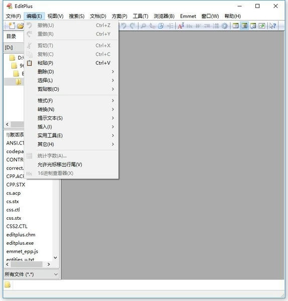This screenshot has height=301, width=288.
Task: Click the line numbers toolbar icon
Action: [216, 26]
